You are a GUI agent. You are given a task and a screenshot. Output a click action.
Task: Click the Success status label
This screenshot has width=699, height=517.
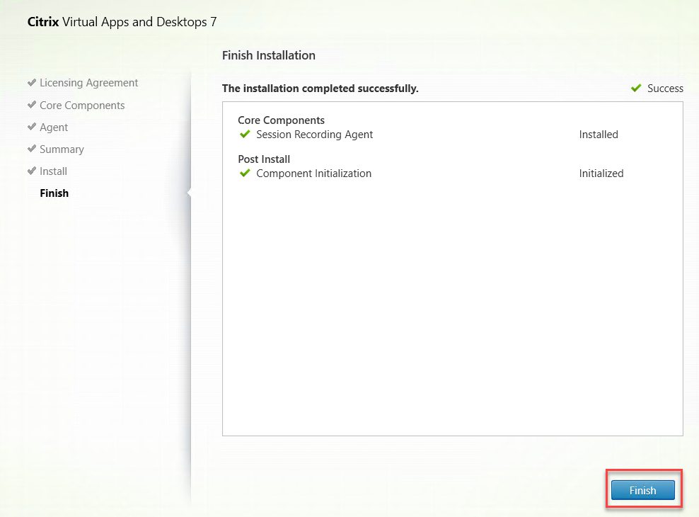point(665,89)
